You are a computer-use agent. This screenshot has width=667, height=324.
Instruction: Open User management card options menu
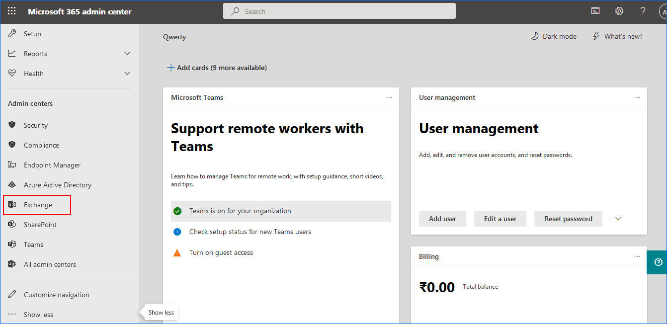(637, 97)
